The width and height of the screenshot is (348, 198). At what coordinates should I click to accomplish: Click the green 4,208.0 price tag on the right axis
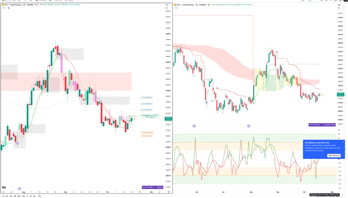pyautogui.click(x=341, y=94)
